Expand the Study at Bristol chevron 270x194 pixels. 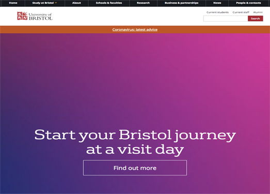pyautogui.click(x=56, y=3)
